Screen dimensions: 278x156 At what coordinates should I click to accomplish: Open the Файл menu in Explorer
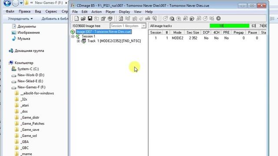pos(10,11)
